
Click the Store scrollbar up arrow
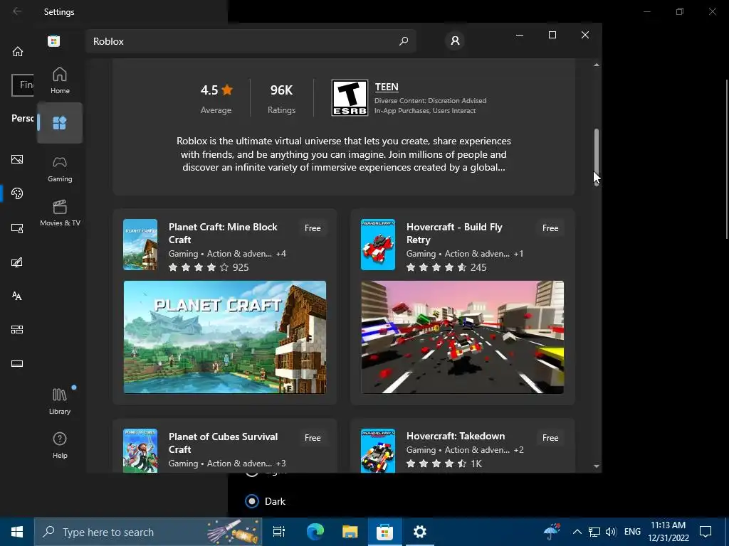(596, 65)
